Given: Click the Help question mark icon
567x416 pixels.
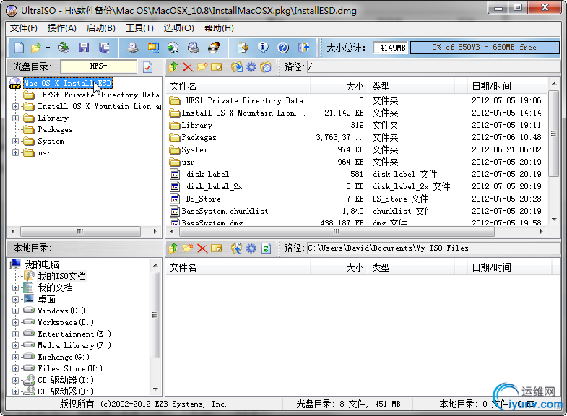Looking at the screenshot, I should click(x=283, y=48).
